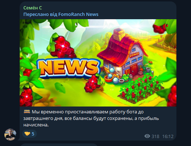Click the red tiled farmhouse roof

[x=121, y=49]
